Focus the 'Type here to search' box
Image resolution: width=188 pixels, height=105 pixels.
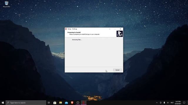26,103
